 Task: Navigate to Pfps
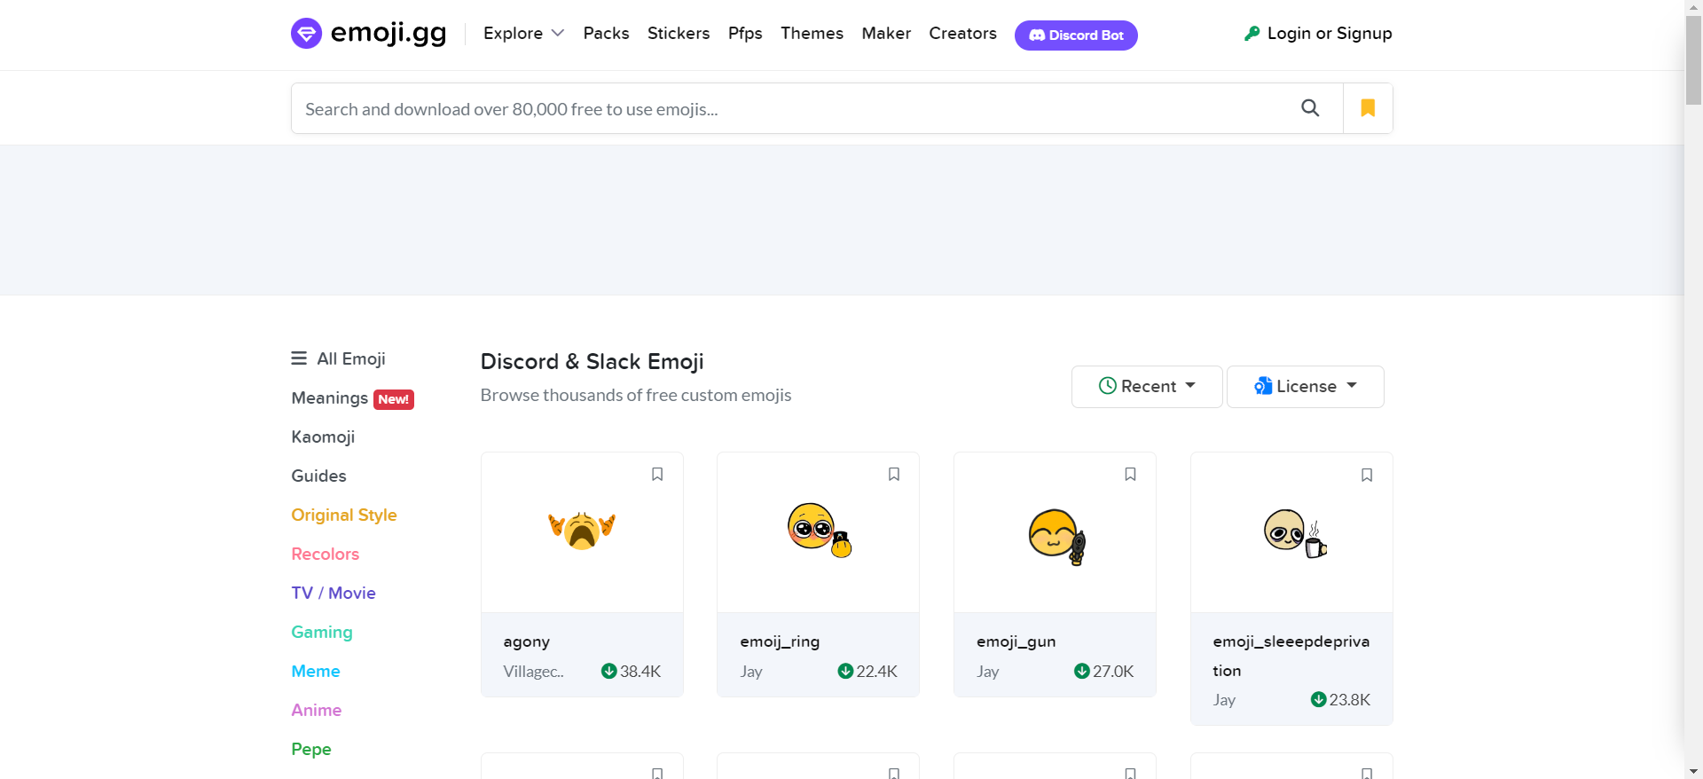[745, 34]
